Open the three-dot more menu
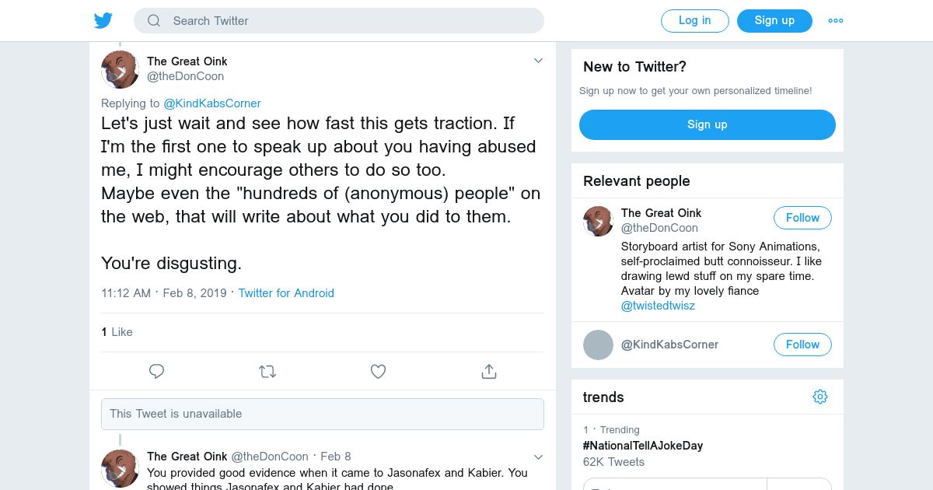 point(836,21)
